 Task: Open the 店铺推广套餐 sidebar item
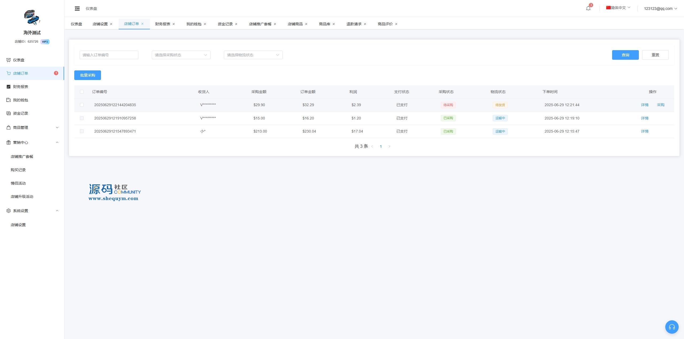[22, 157]
